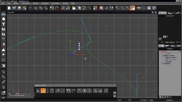The image size is (182, 102).
Task: Click the Undo arrow in the top toolbar
Action: tap(52, 8)
